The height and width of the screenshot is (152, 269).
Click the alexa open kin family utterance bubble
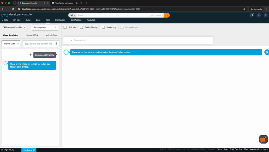(45, 55)
